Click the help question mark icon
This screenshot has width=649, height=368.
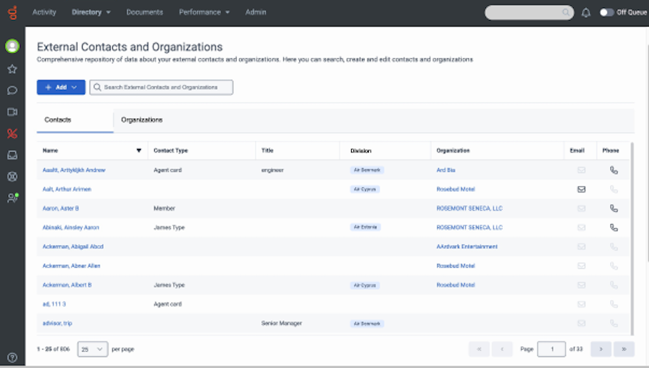(x=12, y=357)
